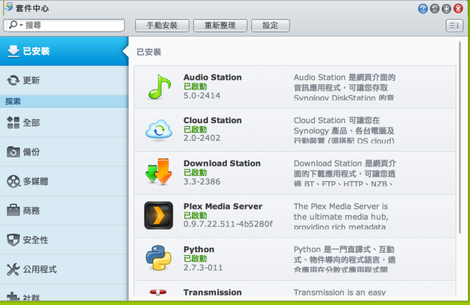Screen dimensions: 470x305
Task: Click the Download Station description text
Action: [x=344, y=174]
